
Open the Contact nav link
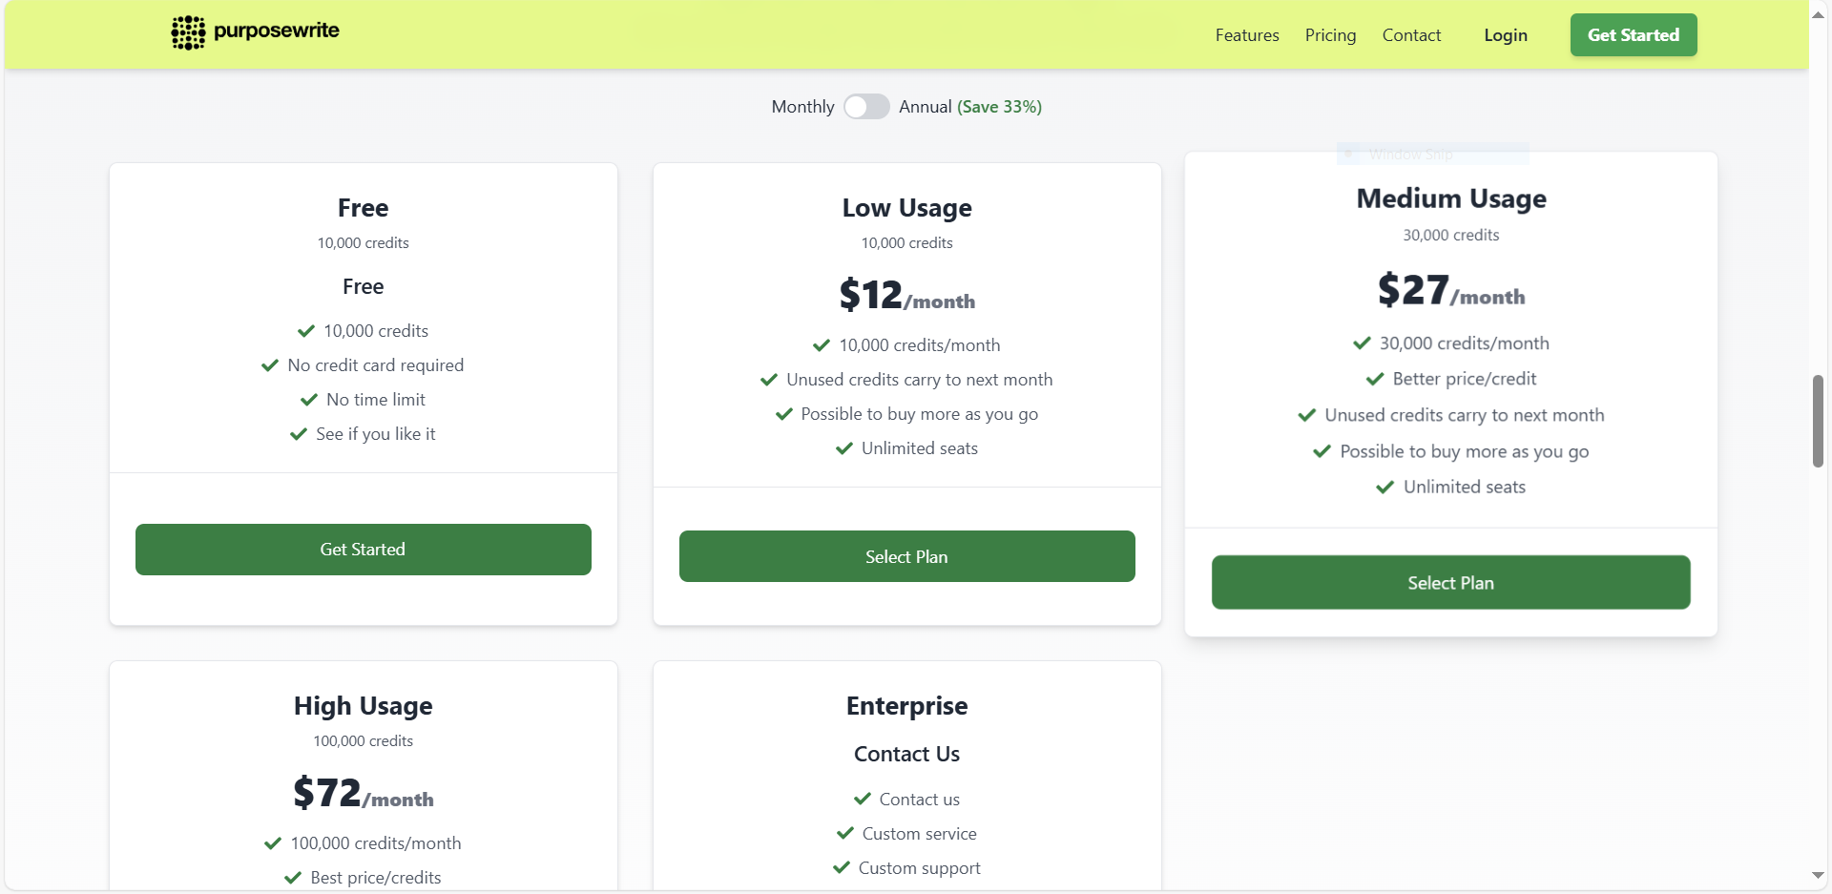click(1411, 35)
